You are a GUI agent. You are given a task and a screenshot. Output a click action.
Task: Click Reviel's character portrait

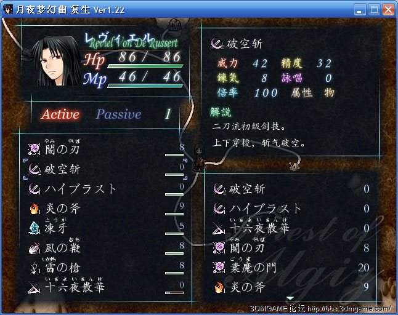point(57,61)
